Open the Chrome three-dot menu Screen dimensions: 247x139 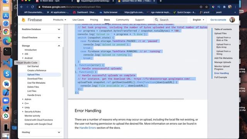(x=235, y=7)
